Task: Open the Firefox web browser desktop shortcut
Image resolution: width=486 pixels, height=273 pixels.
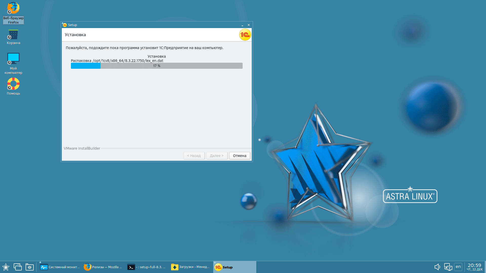Action: coord(13,13)
